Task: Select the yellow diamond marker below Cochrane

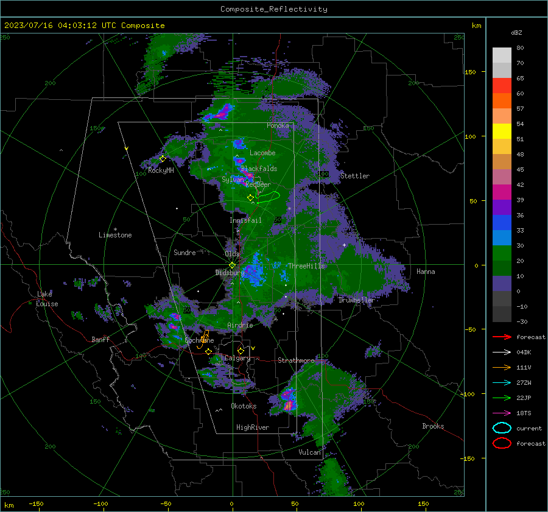Action: tap(209, 351)
